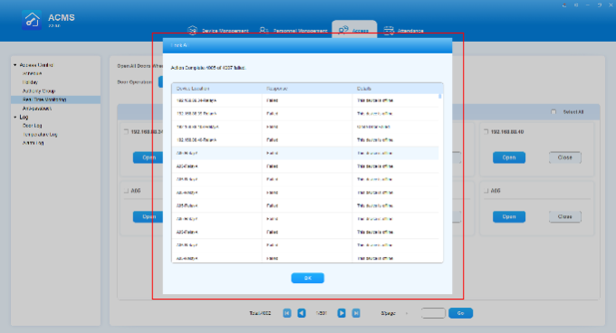The width and height of the screenshot is (616, 333).
Task: Click the page number input field
Action: pyautogui.click(x=433, y=313)
